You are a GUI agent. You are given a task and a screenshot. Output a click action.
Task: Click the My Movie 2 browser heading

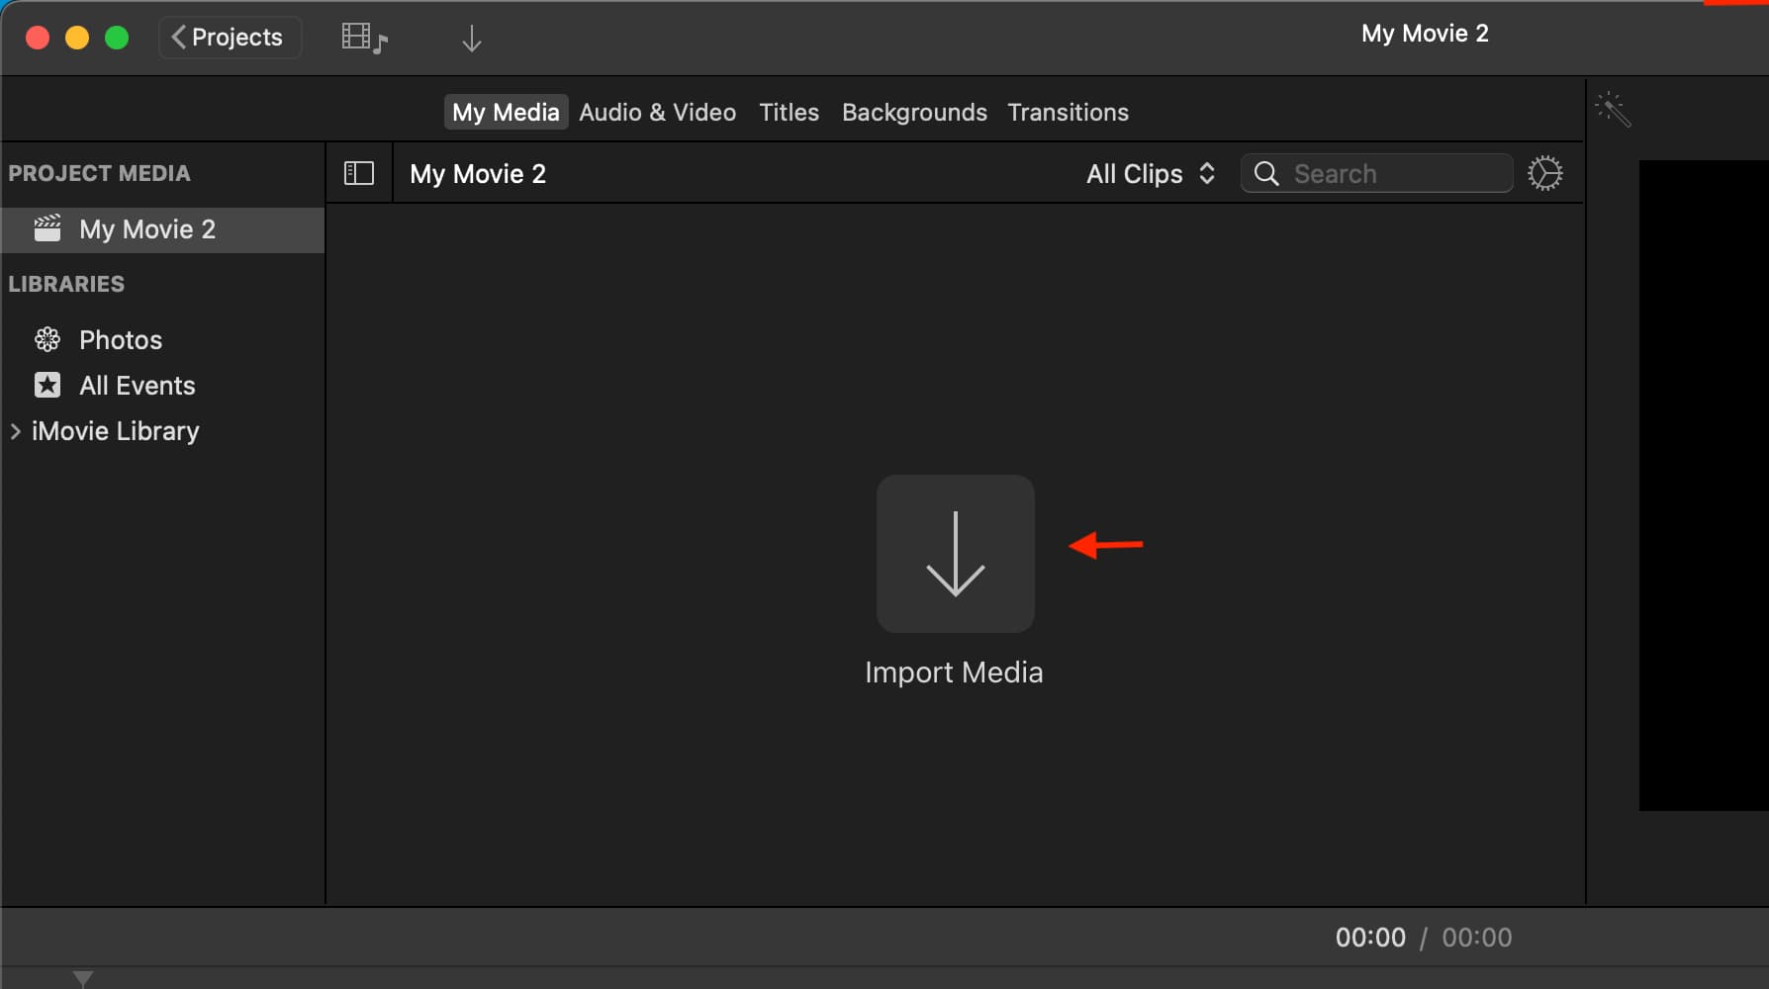(x=478, y=174)
